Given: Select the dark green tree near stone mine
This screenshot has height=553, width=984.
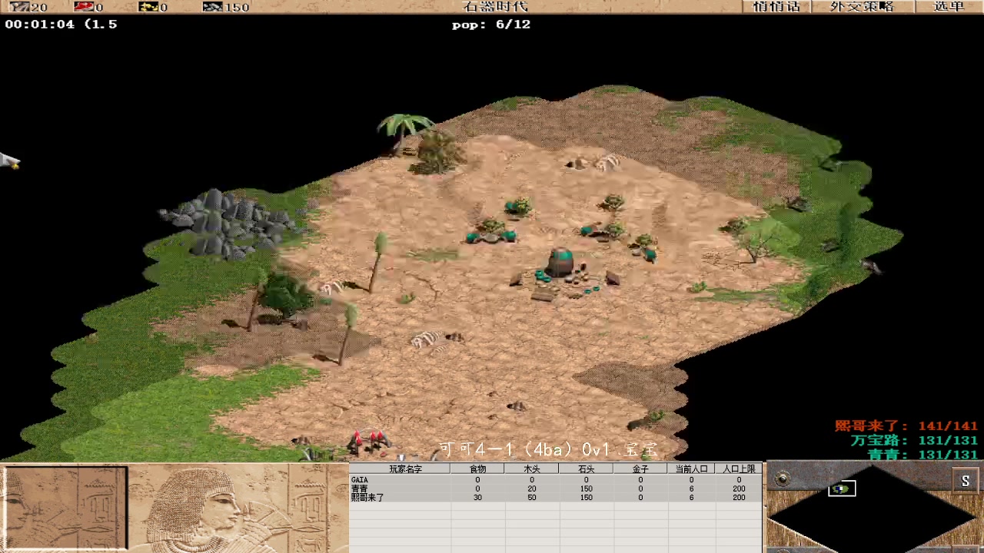Looking at the screenshot, I should click(x=286, y=296).
